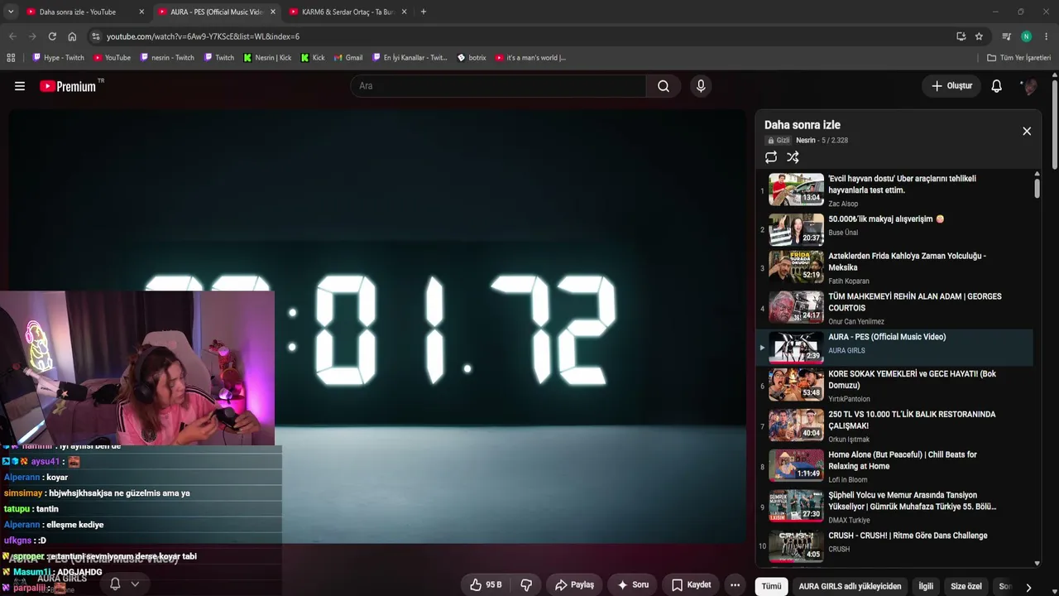Open the Hype - Twitch bookmark

tap(58, 58)
